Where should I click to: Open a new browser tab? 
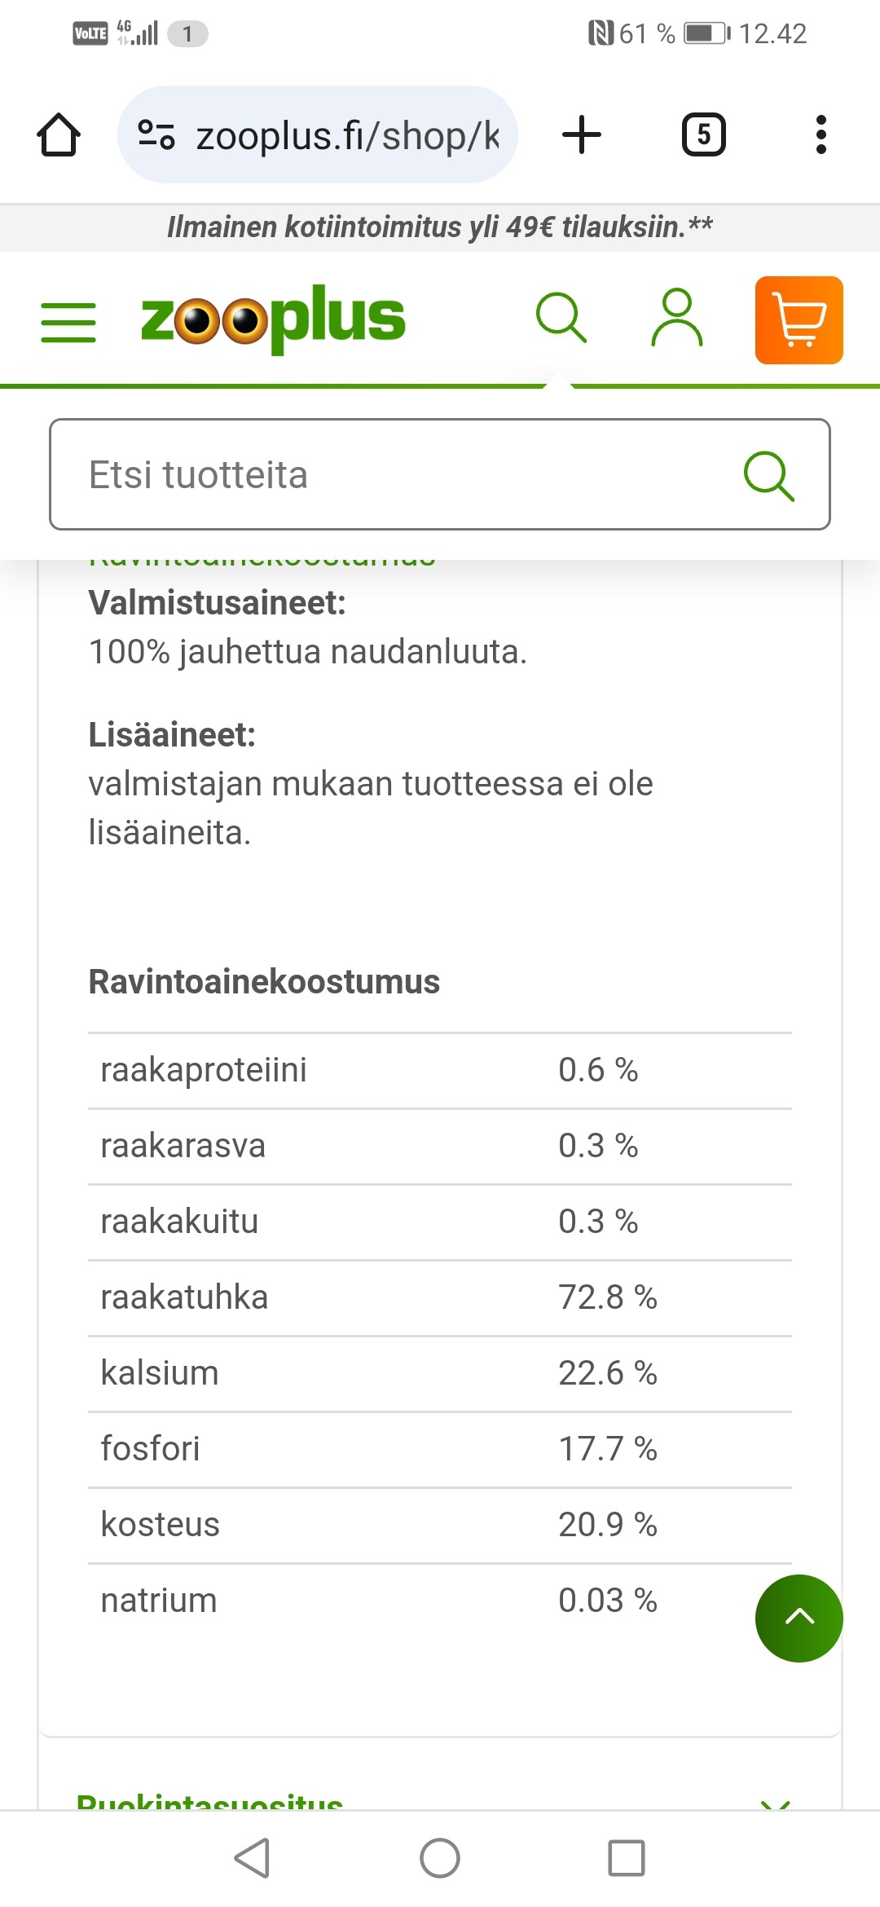click(582, 135)
